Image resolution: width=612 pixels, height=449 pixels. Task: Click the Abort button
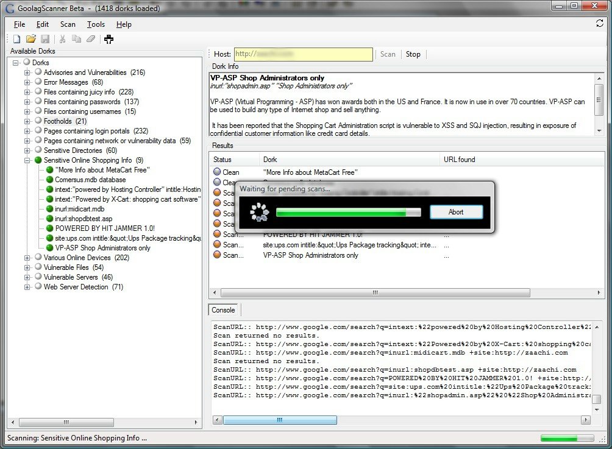click(x=456, y=212)
